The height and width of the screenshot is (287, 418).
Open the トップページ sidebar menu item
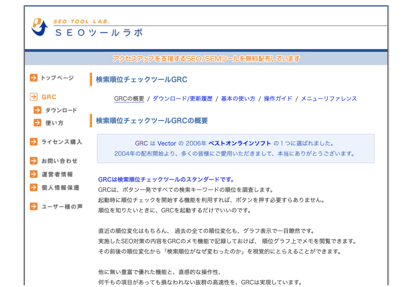tap(57, 78)
